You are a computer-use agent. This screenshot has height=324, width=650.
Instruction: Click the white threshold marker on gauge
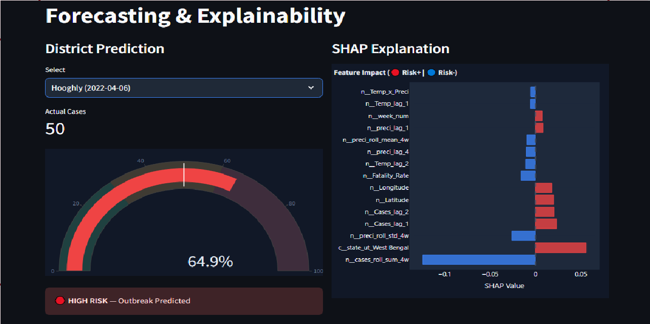click(184, 175)
